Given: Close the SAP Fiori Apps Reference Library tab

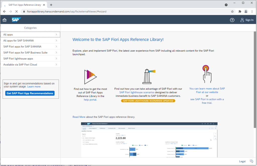Looking at the screenshot, I should click(44, 5).
